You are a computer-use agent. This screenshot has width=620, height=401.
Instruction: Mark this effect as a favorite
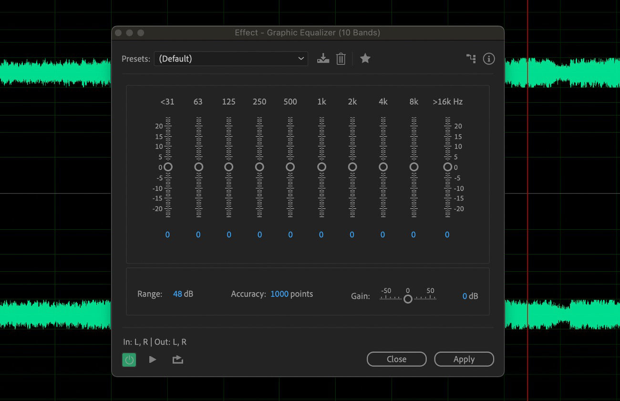tap(365, 58)
